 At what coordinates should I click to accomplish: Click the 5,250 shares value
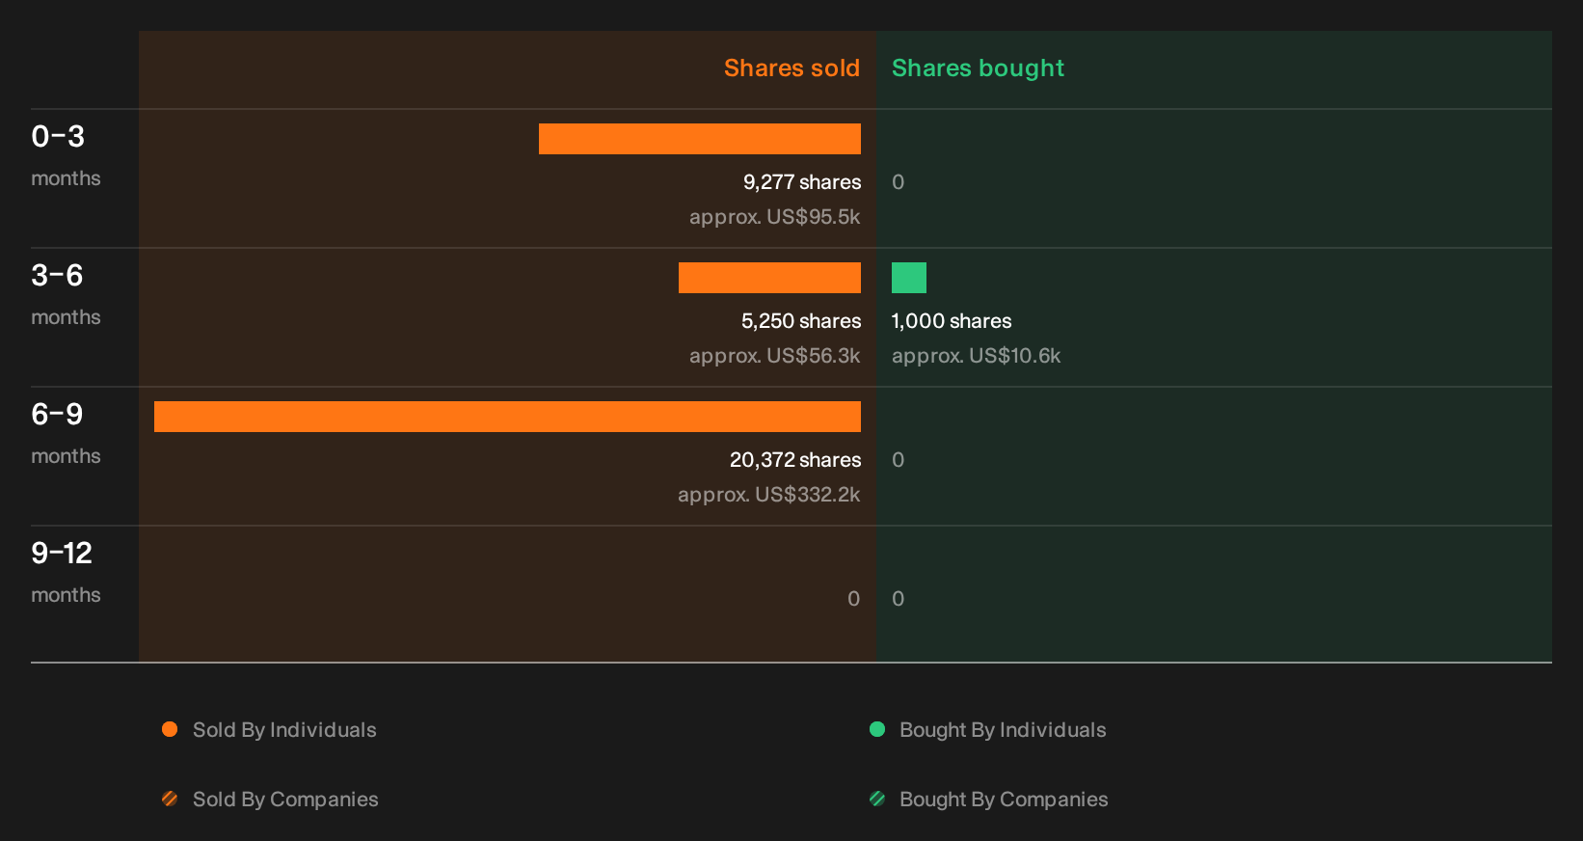[801, 321]
